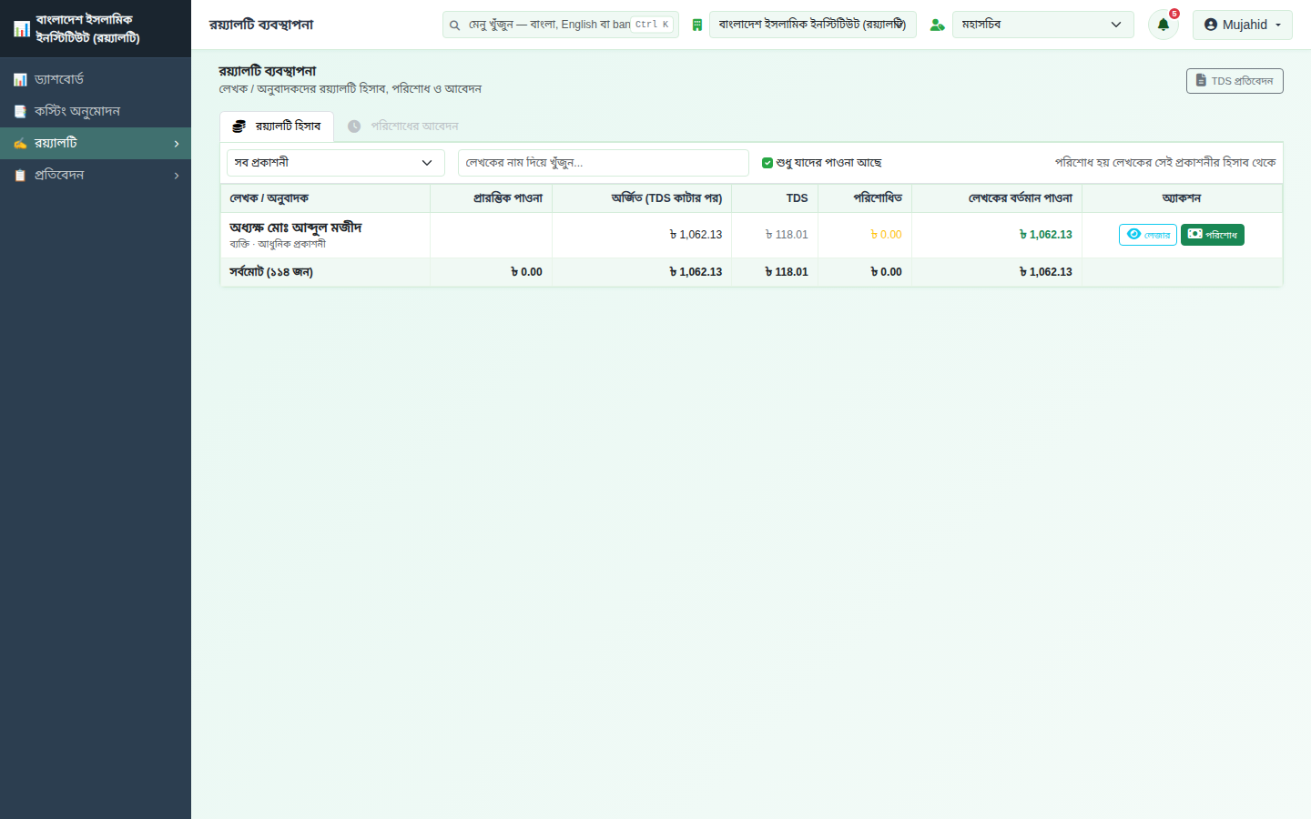Image resolution: width=1311 pixels, height=819 pixels.
Task: Select the রয়্যালটি হিসাব tab
Action: tap(277, 126)
